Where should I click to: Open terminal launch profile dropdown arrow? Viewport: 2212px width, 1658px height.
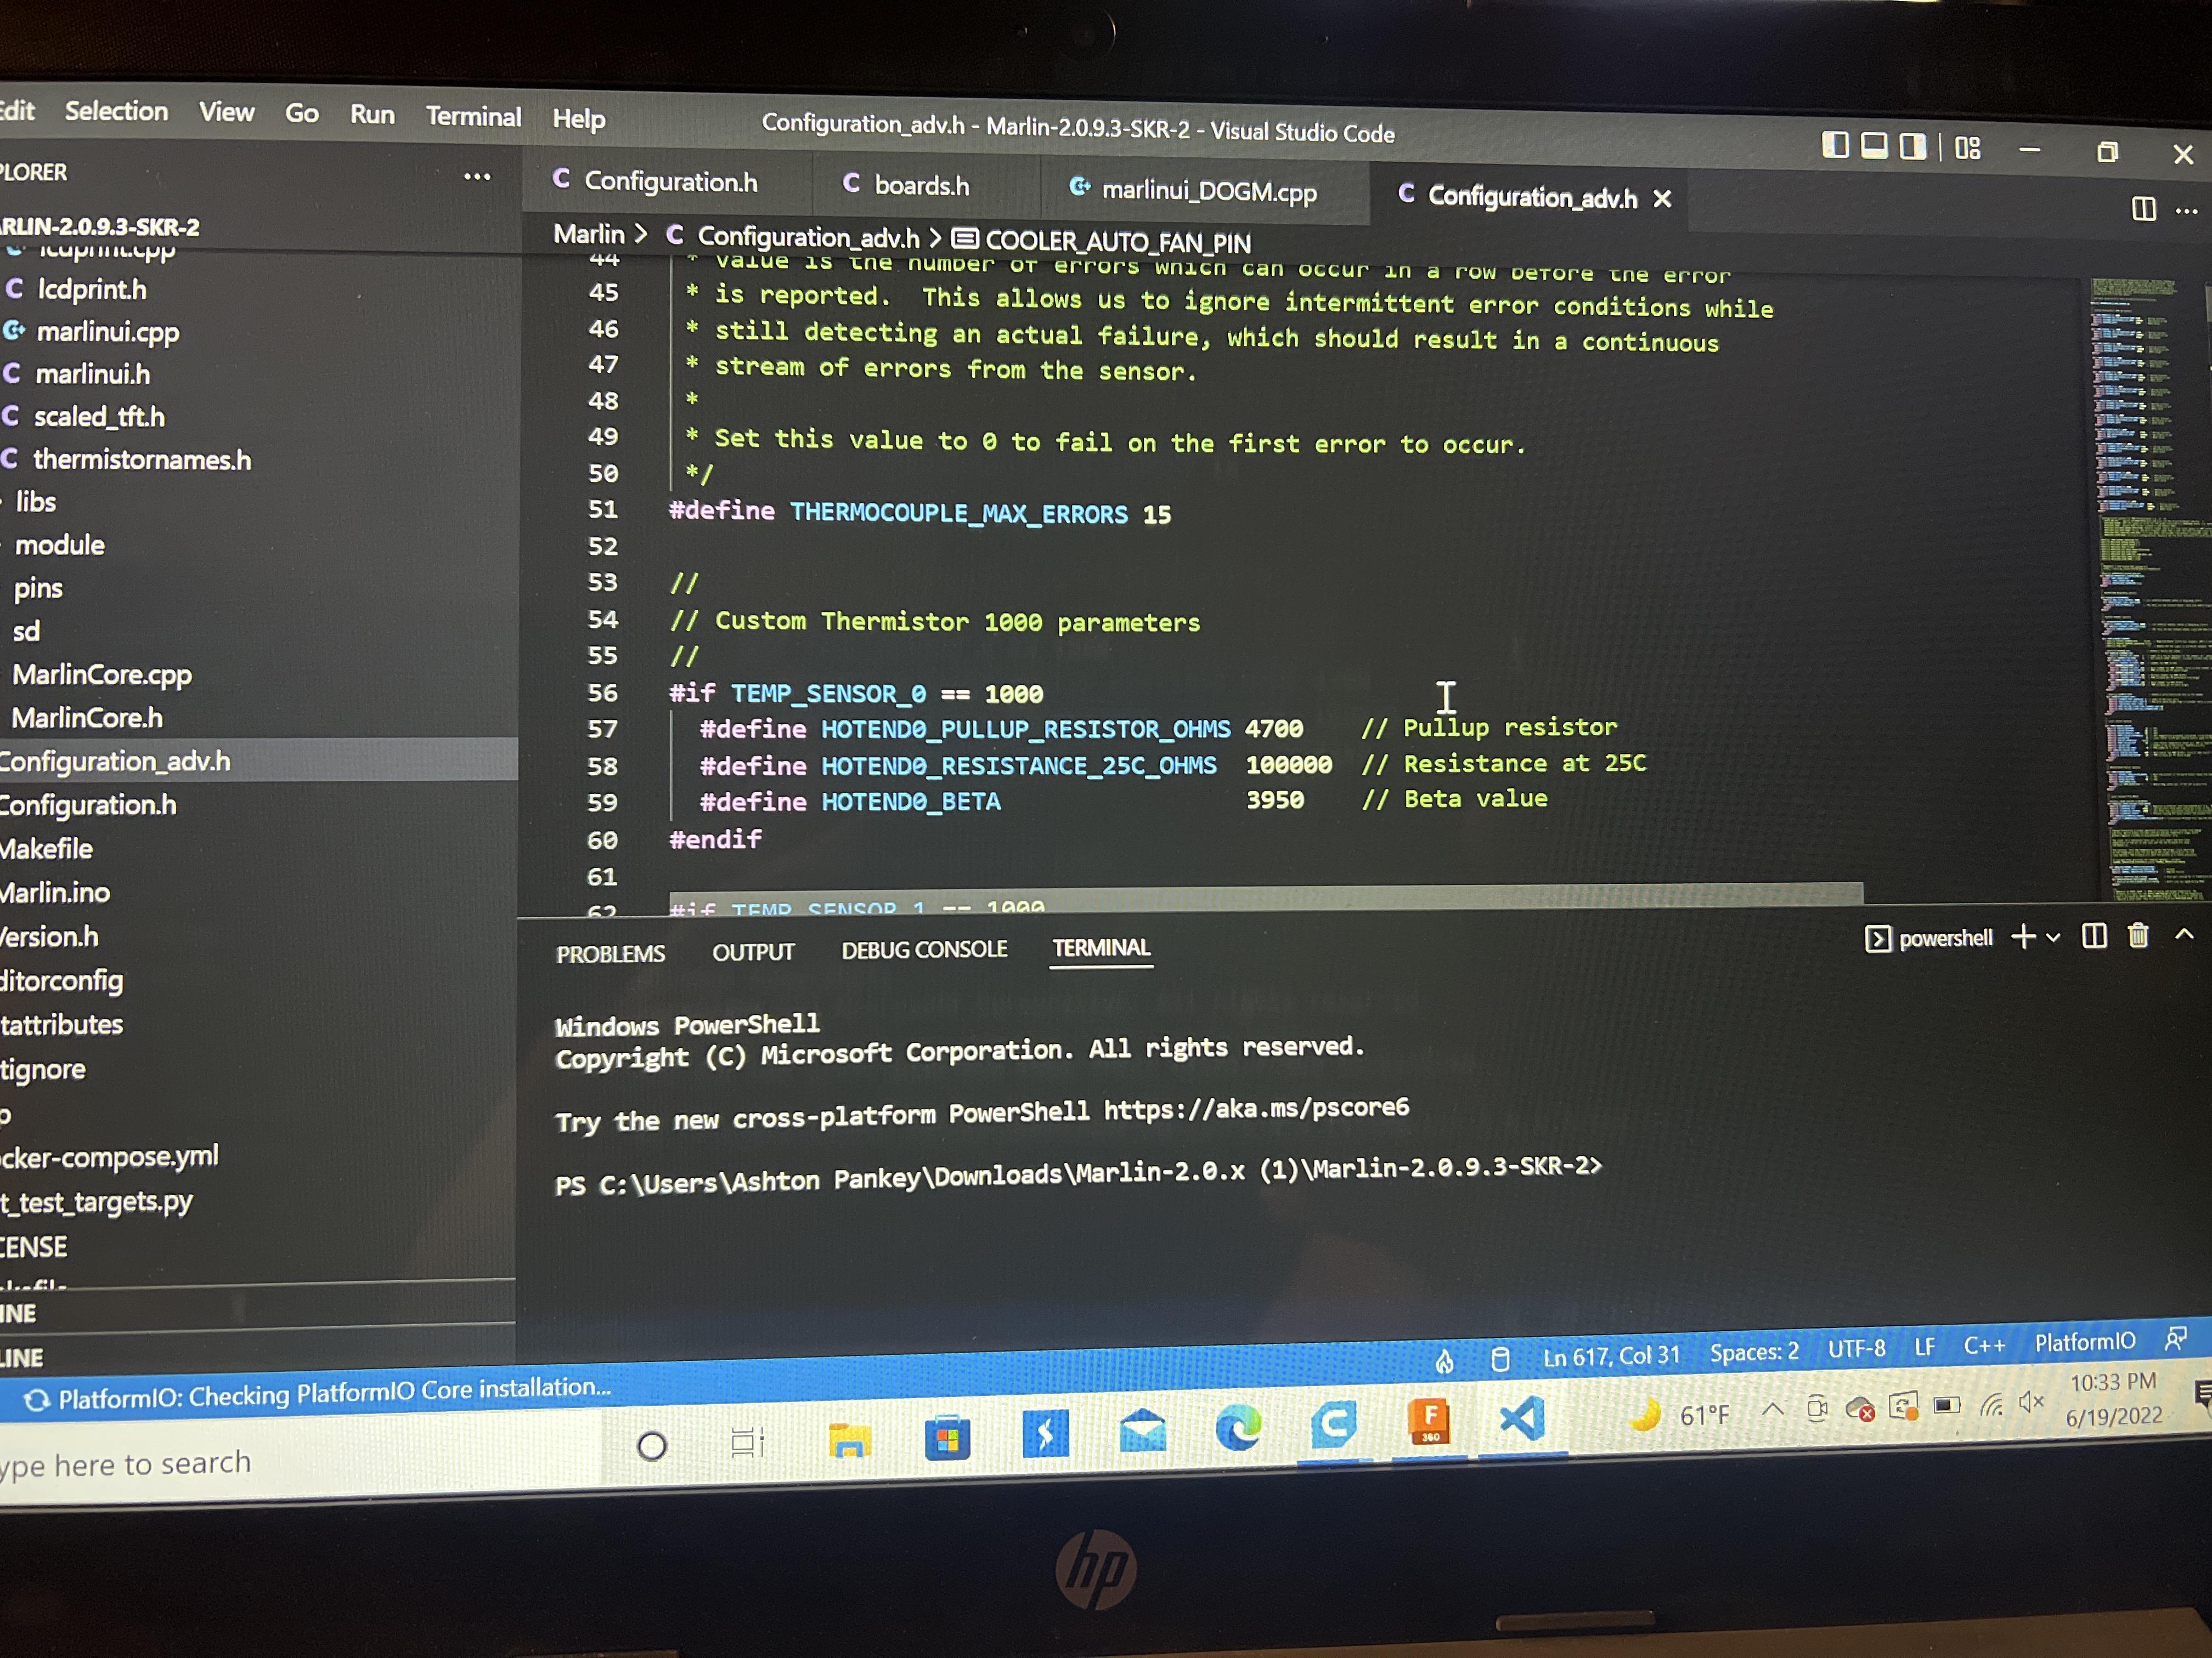(x=2053, y=938)
